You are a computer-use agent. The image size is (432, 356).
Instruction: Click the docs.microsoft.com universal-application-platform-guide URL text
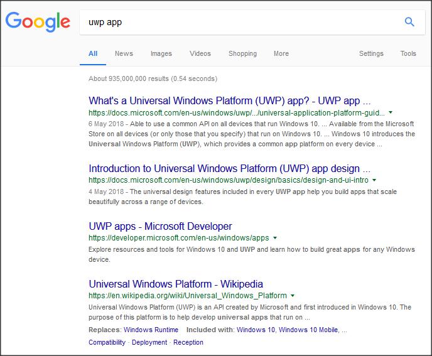(237, 112)
